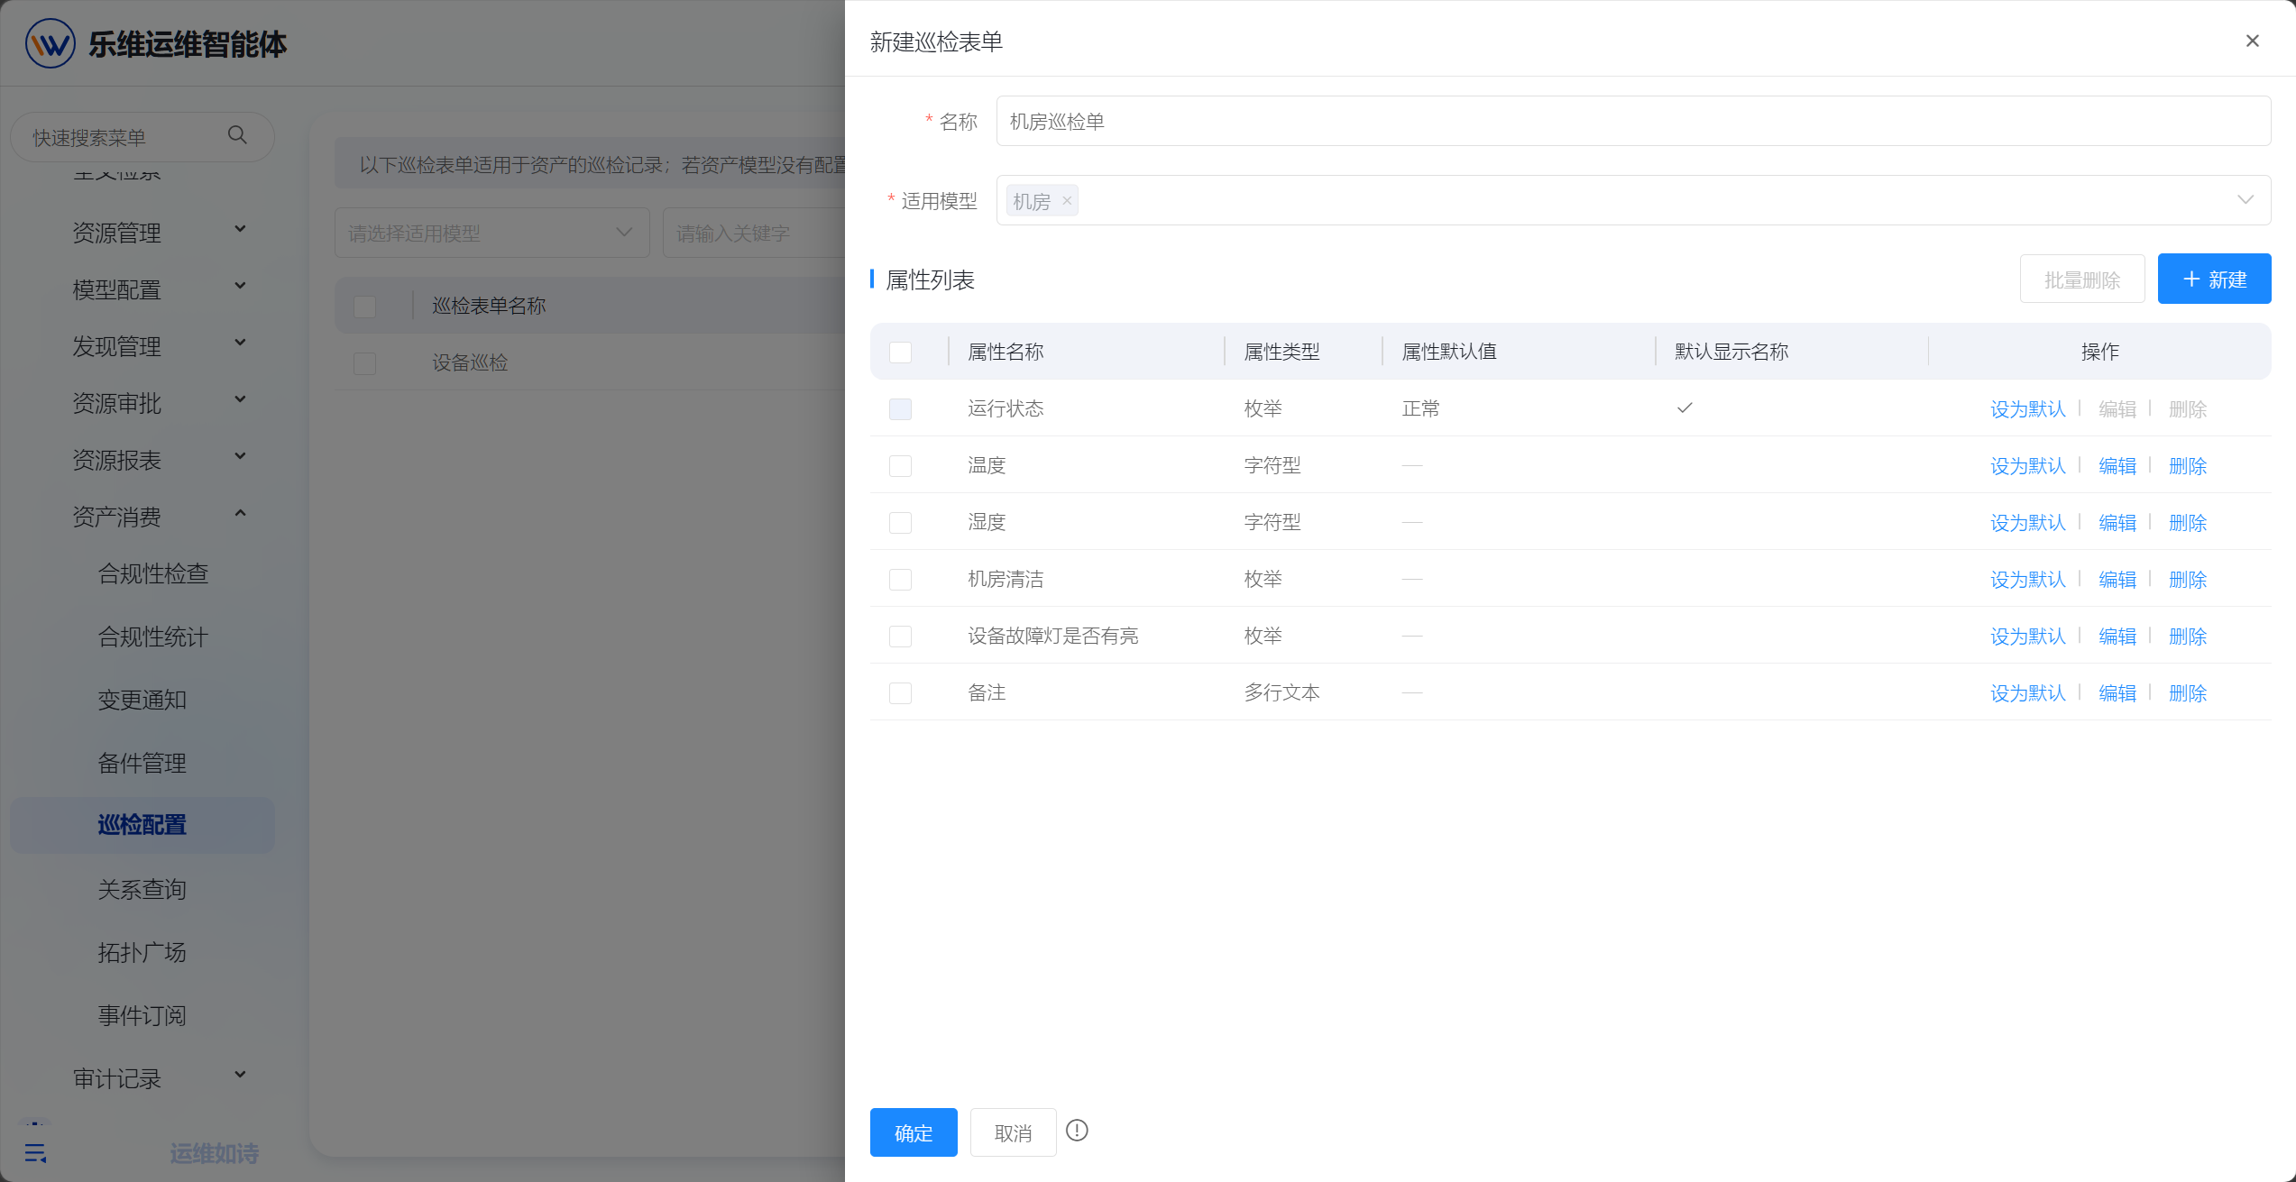
Task: Click 编辑 for the 设备故障灯是否有亮 row
Action: [2117, 637]
